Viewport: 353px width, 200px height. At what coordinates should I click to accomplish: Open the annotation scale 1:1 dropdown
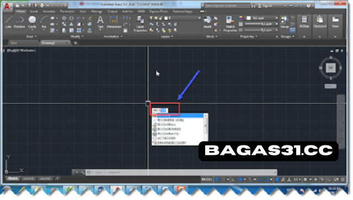pyautogui.click(x=297, y=179)
